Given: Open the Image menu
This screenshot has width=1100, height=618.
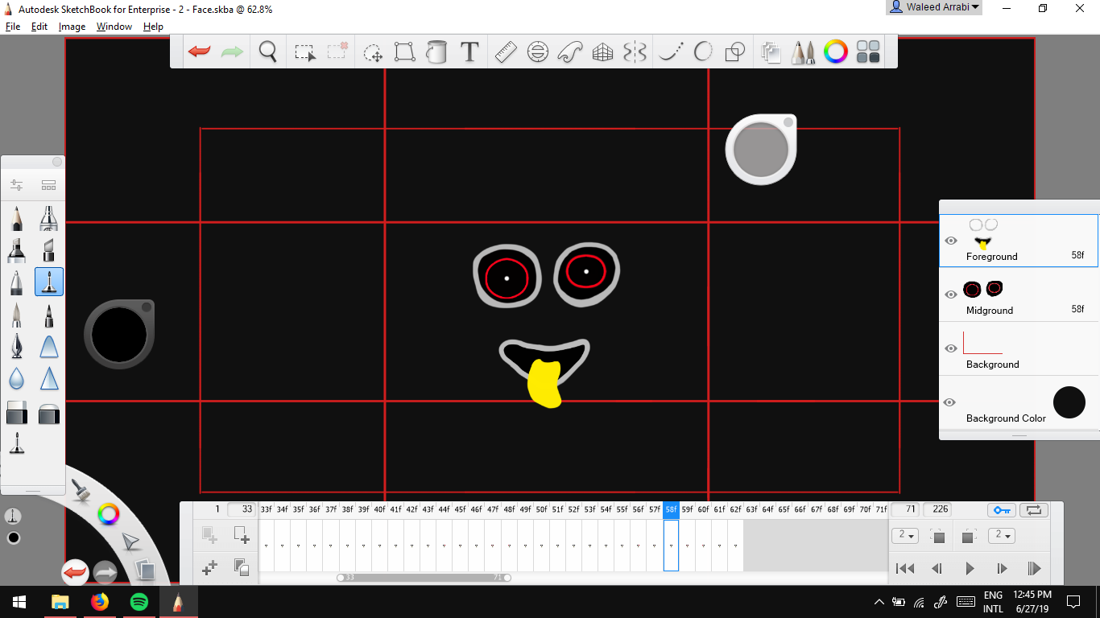Looking at the screenshot, I should click(72, 26).
